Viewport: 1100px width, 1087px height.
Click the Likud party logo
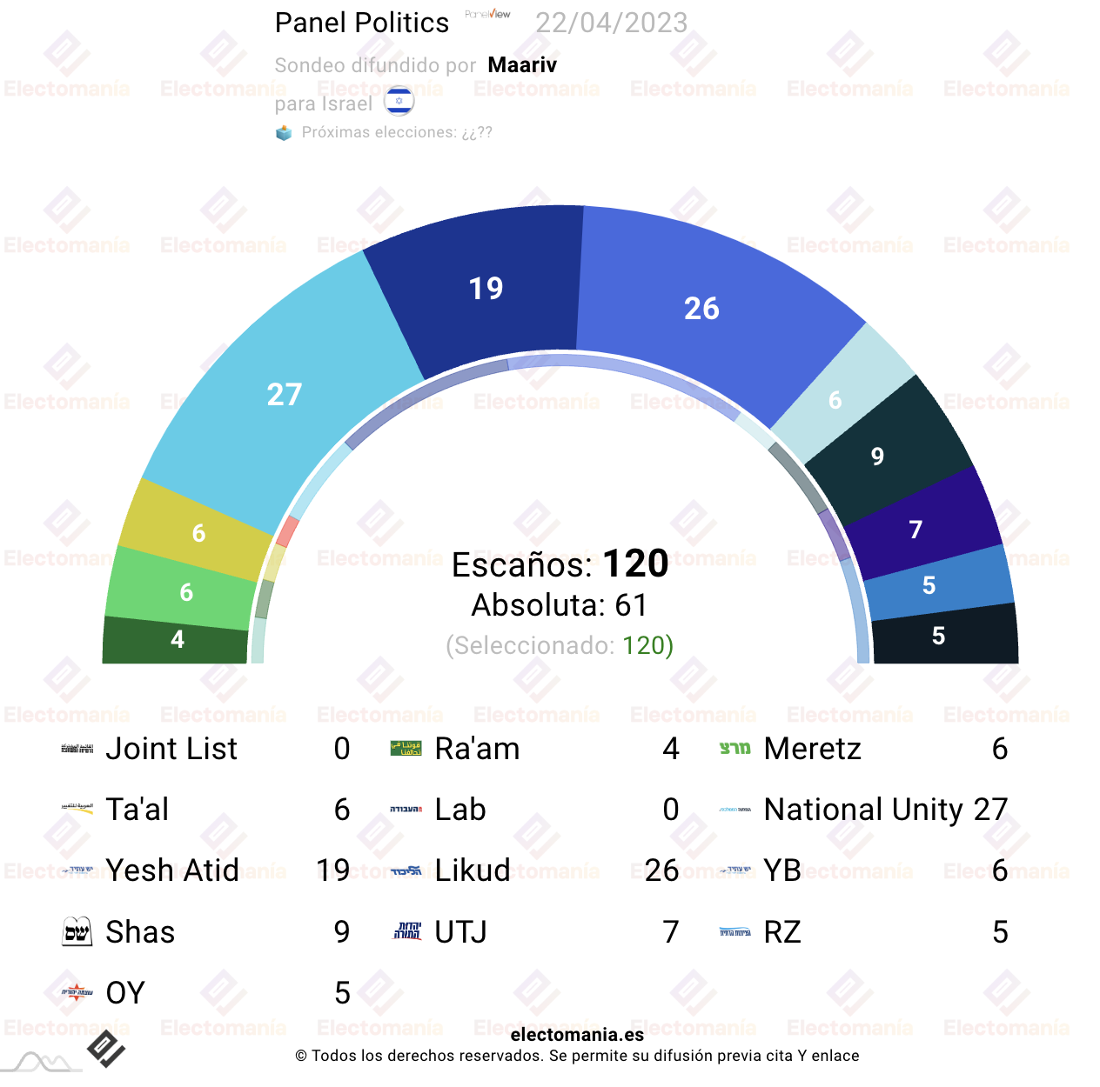click(406, 870)
